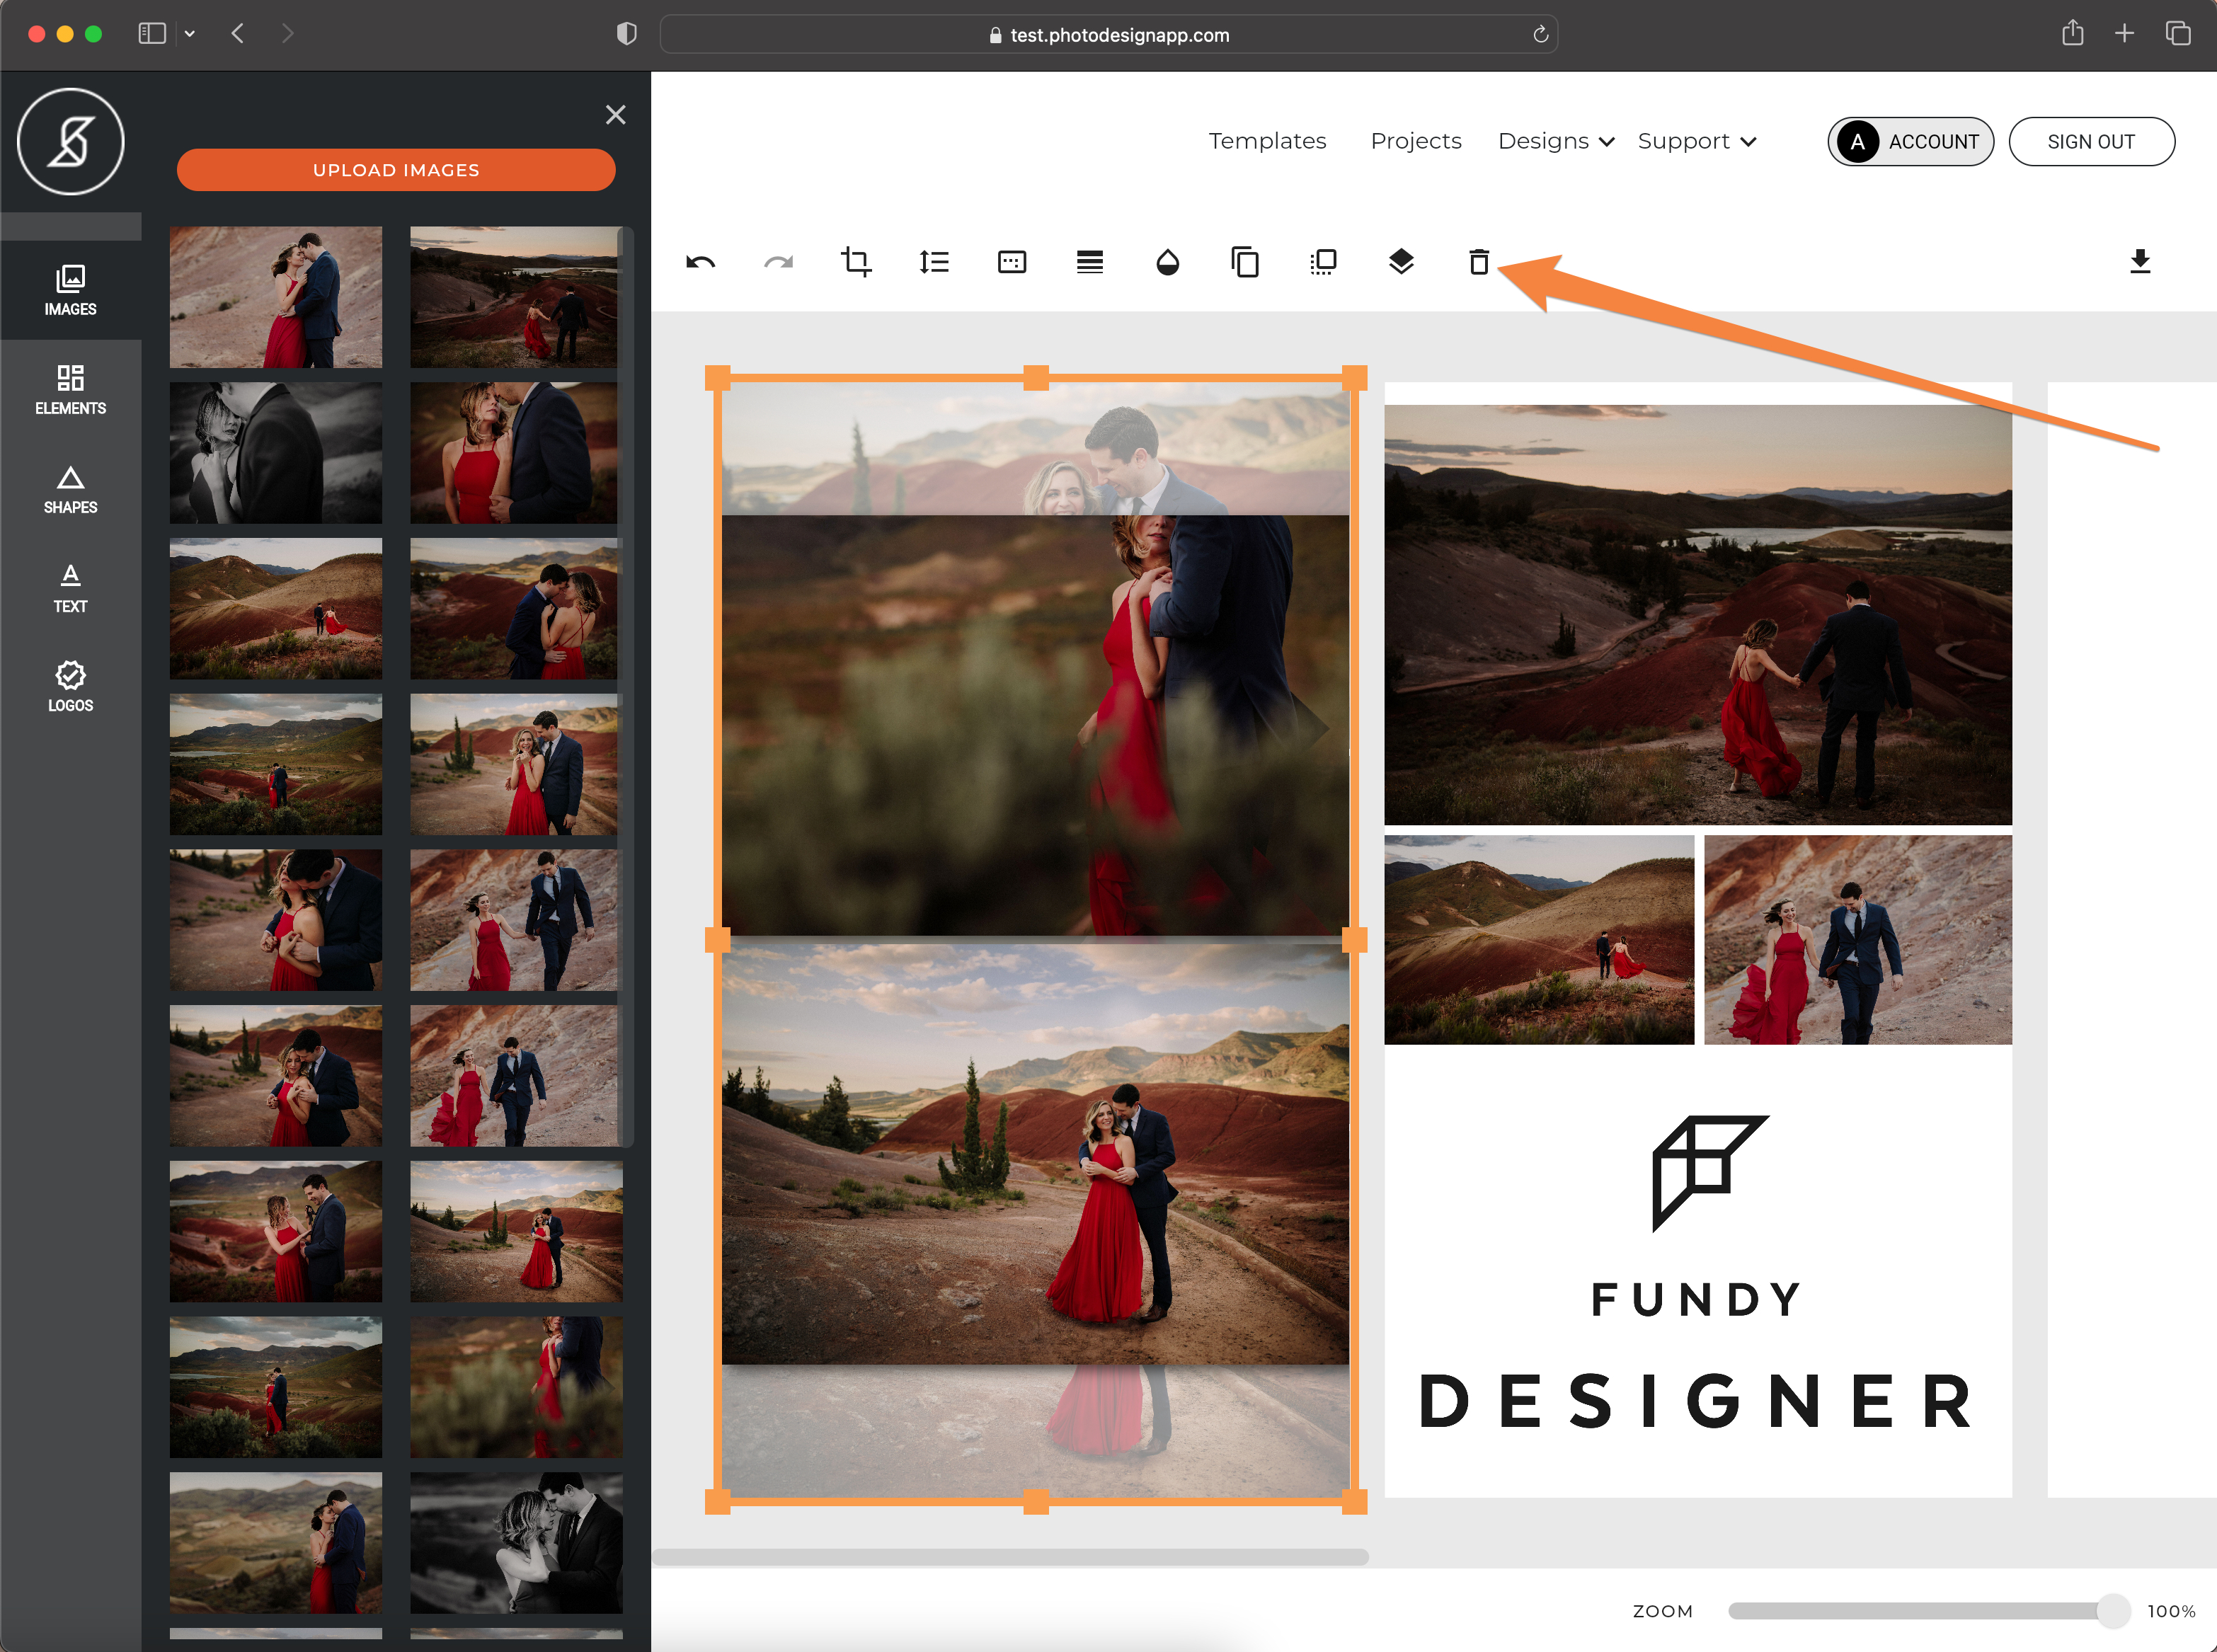Click the Upload Images button

coord(396,170)
